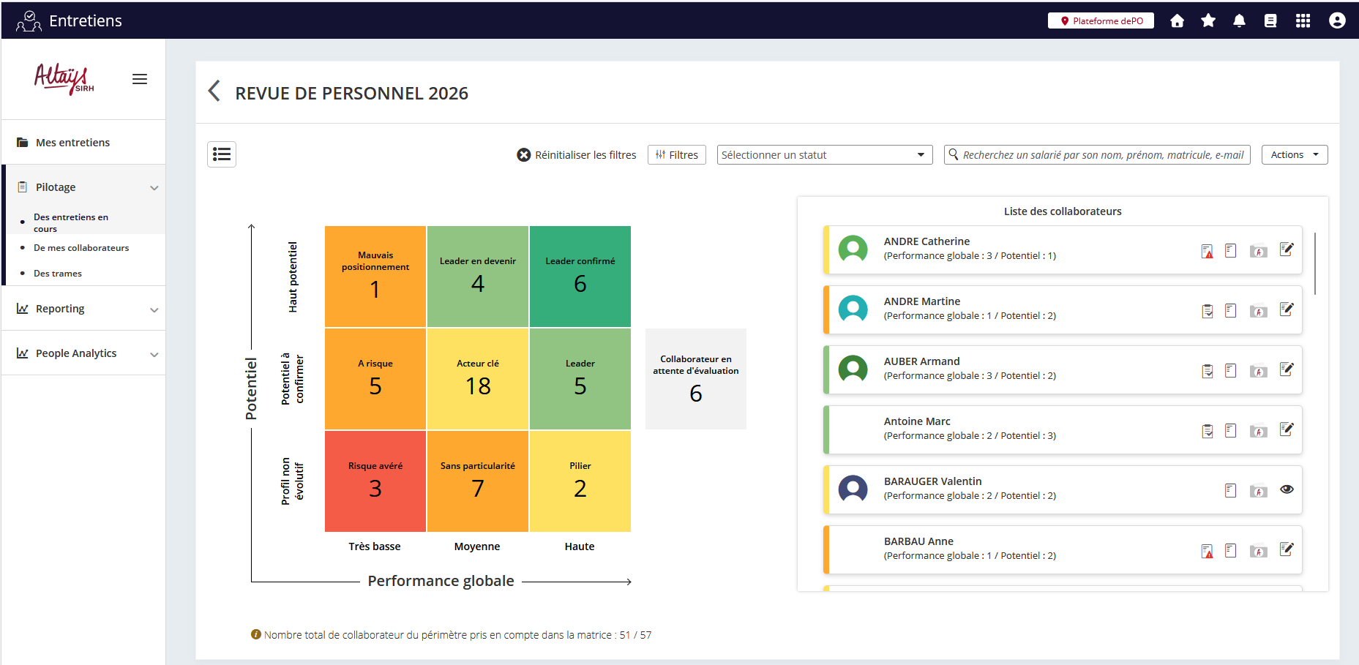Viewport: 1359px width, 665px height.
Task: View BARAUGER Valentin with the eye icon
Action: [1287, 489]
